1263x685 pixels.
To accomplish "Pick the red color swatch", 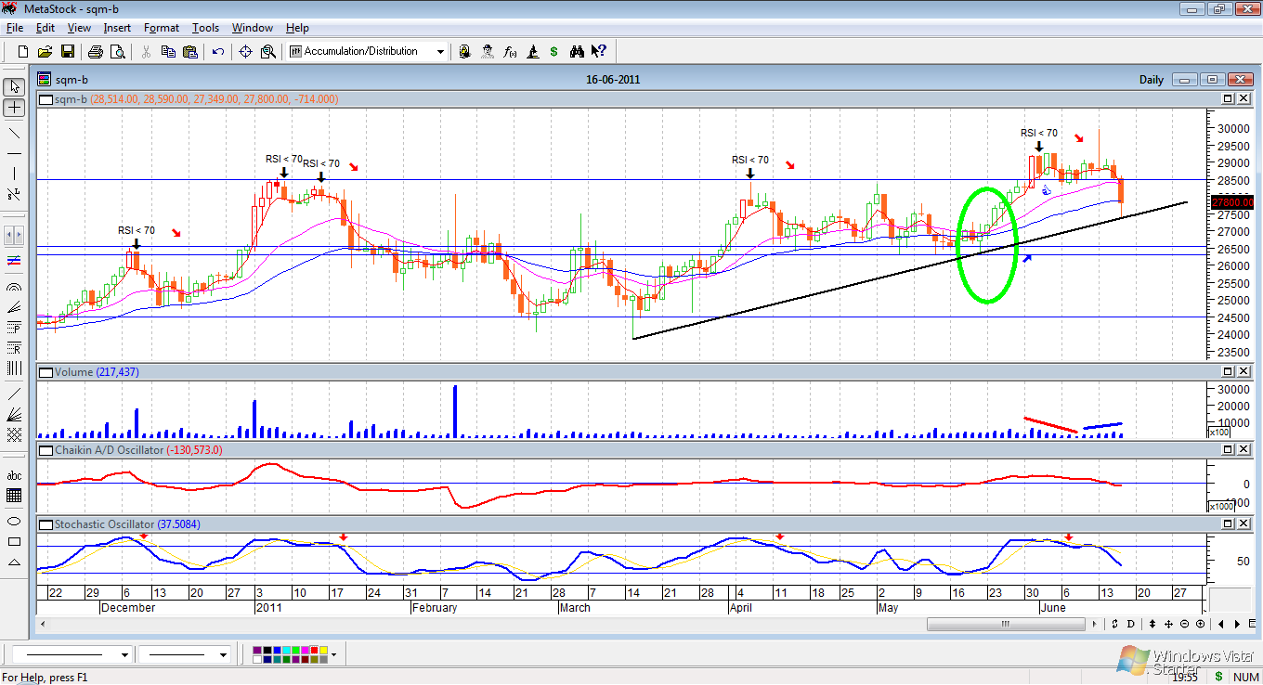I will coord(314,651).
